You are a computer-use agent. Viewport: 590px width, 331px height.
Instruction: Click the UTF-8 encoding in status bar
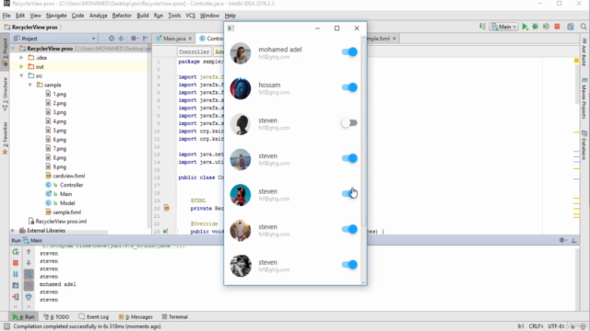pos(556,326)
